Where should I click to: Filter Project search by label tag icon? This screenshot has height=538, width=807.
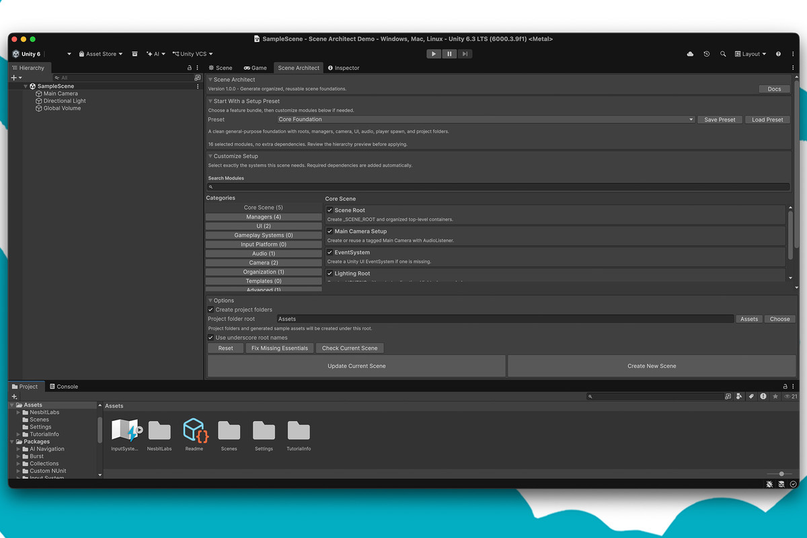click(x=751, y=397)
